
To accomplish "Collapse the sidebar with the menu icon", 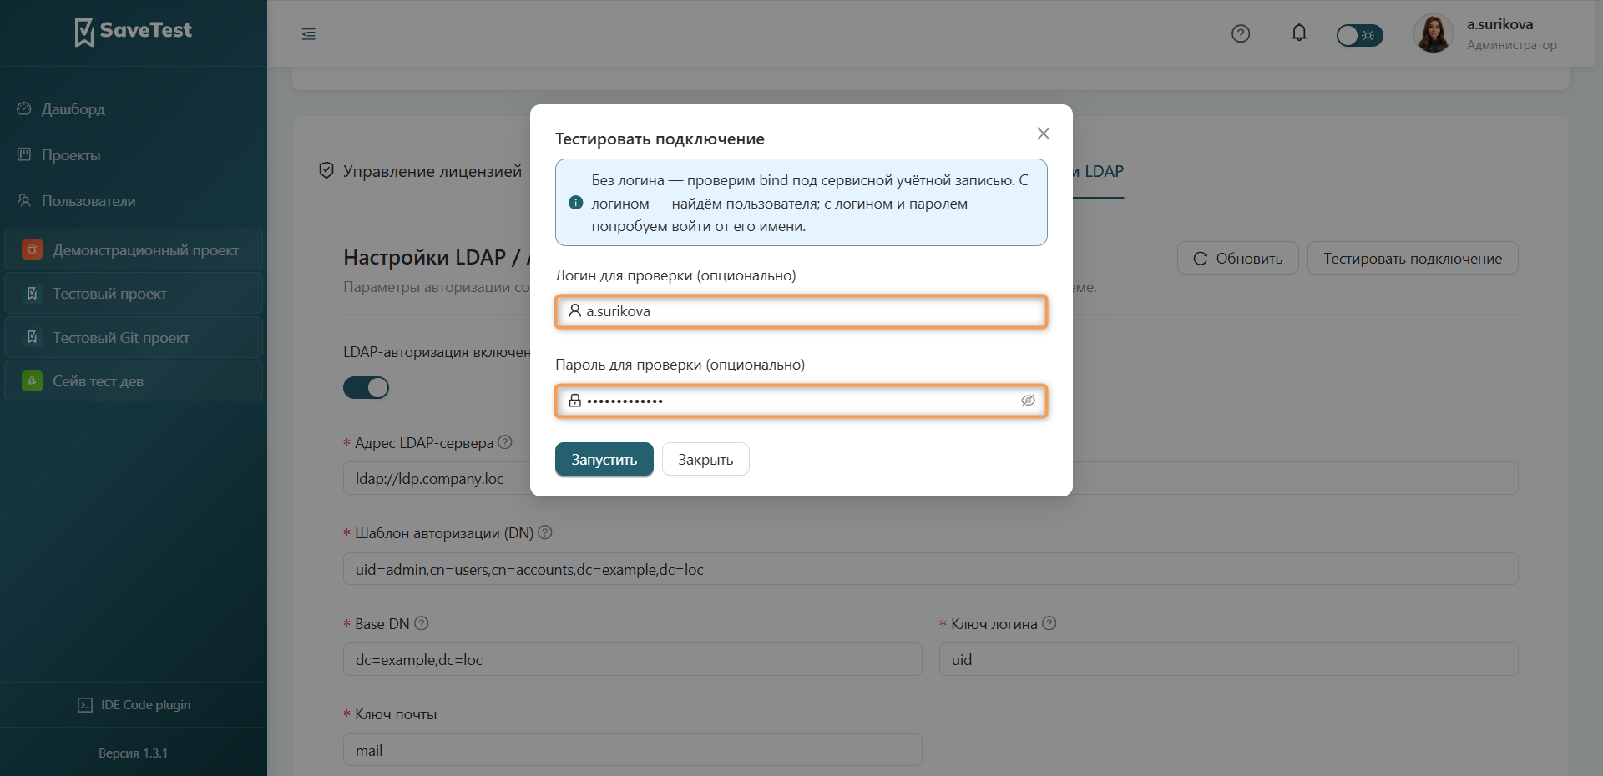I will point(309,34).
